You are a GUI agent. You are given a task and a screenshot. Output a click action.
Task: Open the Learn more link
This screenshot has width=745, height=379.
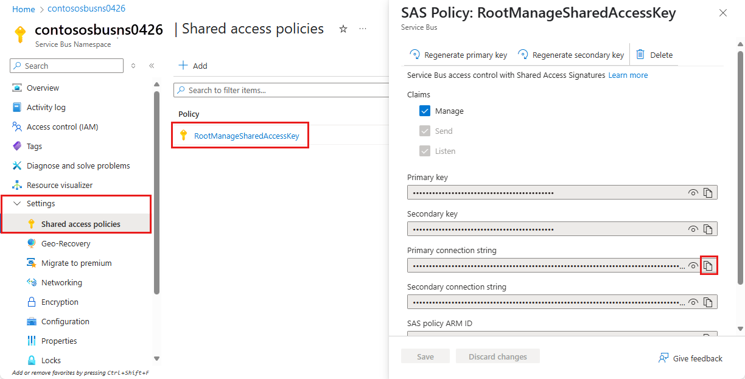click(x=628, y=75)
